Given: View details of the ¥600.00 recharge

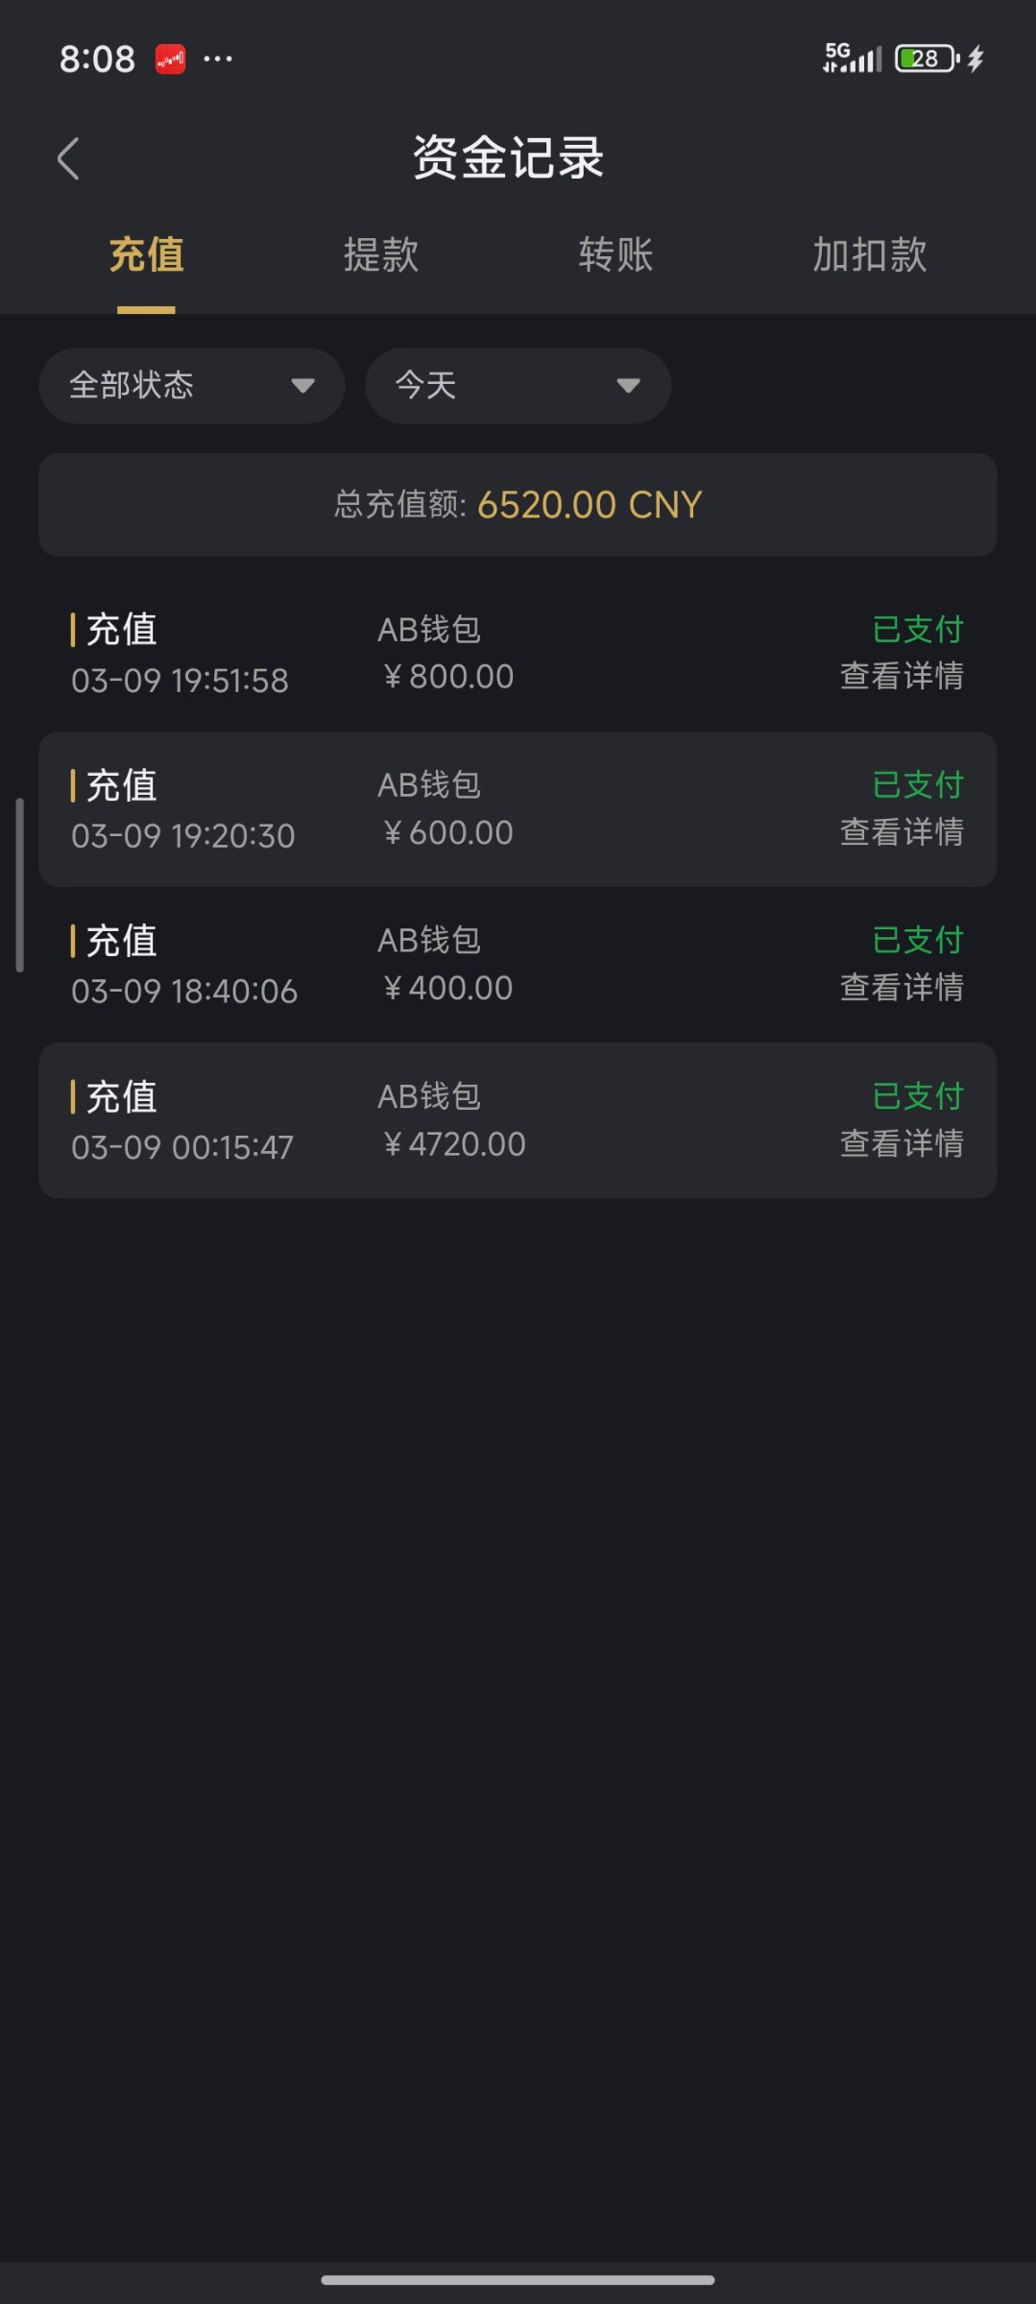Looking at the screenshot, I should click(x=902, y=832).
